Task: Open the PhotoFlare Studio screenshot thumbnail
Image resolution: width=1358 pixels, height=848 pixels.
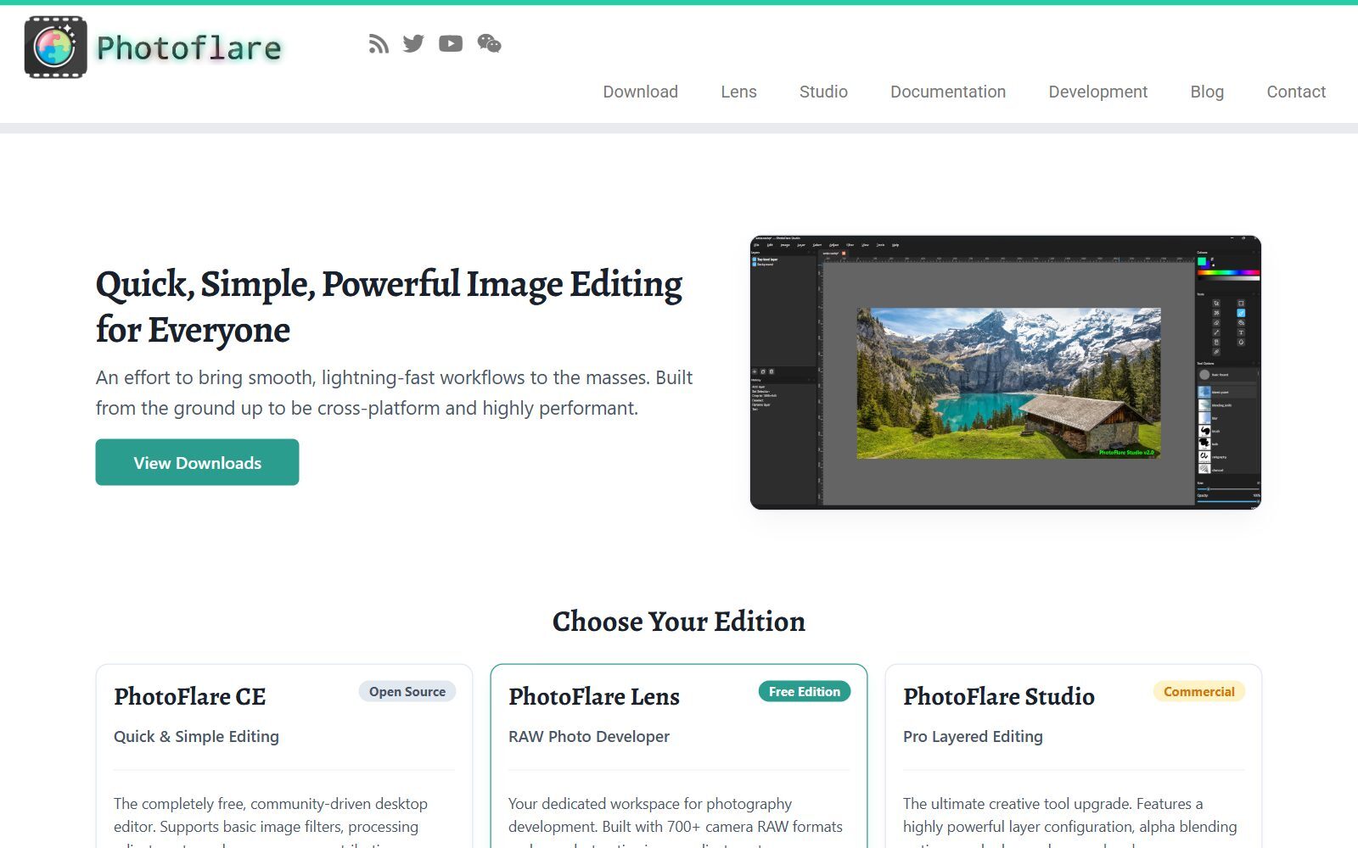Action: (x=1006, y=372)
